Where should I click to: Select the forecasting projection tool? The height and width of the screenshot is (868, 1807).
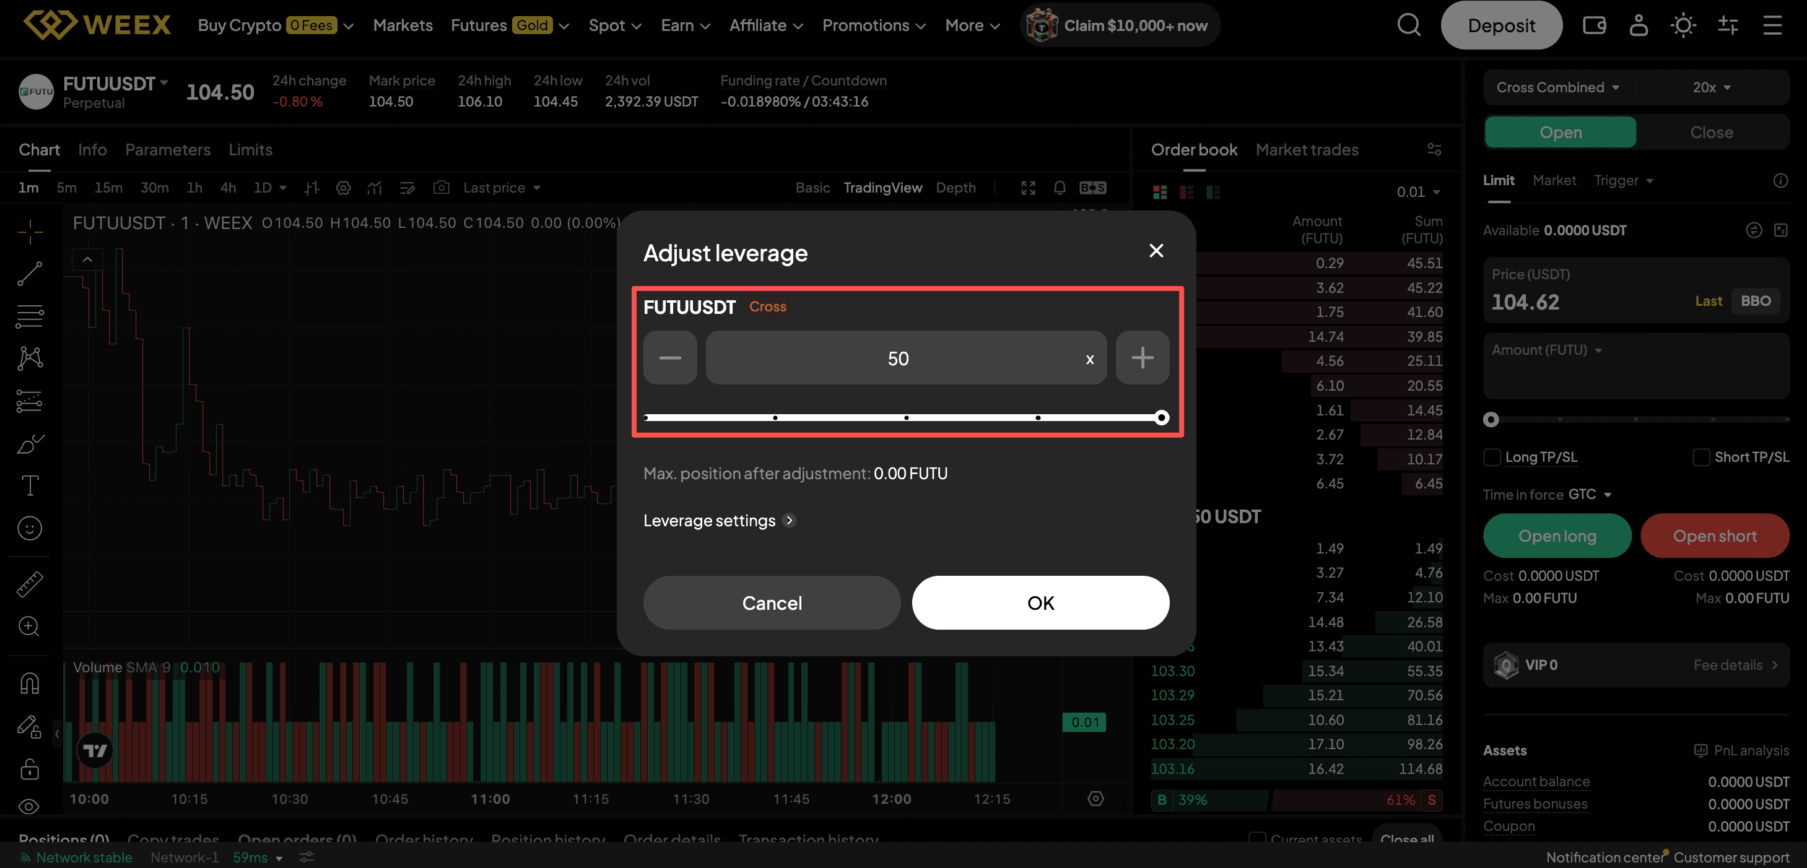30,401
